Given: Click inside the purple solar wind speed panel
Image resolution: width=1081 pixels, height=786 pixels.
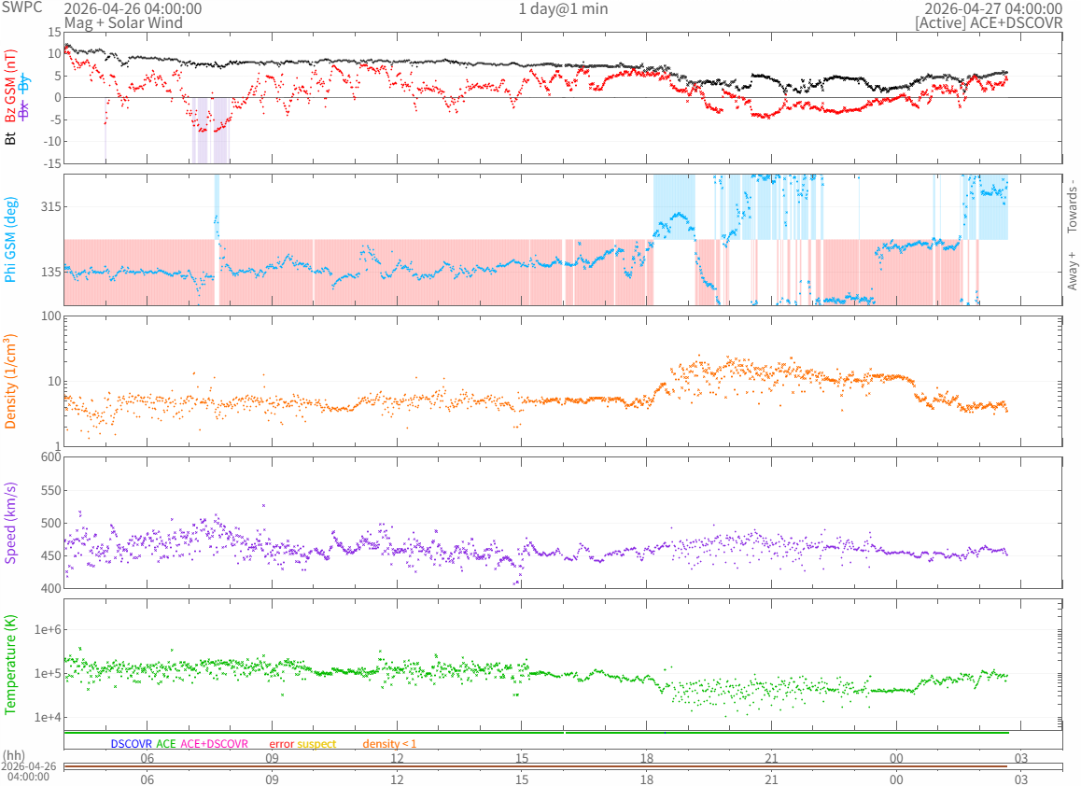Looking at the screenshot, I should coord(563,523).
